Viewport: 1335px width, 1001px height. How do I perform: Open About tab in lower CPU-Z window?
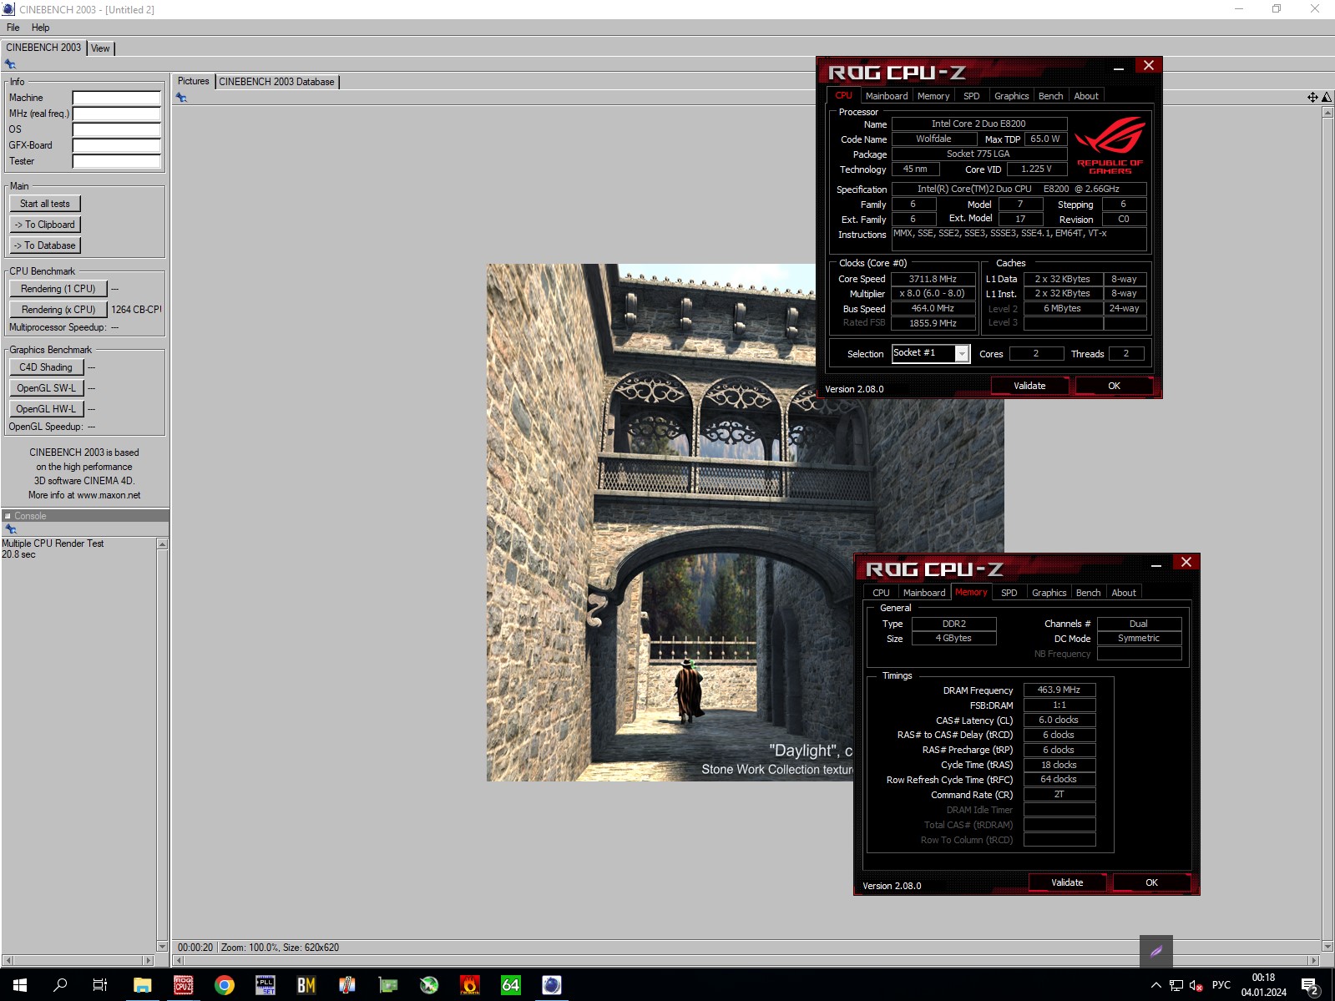click(1124, 593)
